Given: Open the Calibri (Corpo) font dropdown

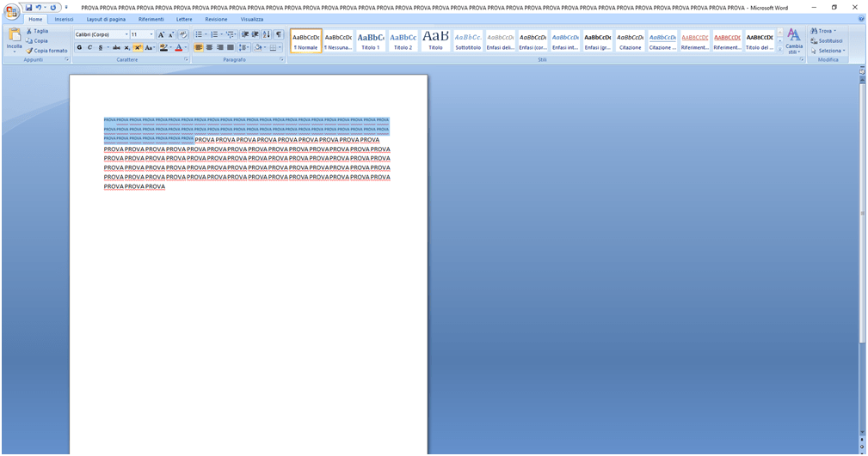Looking at the screenshot, I should [x=126, y=34].
